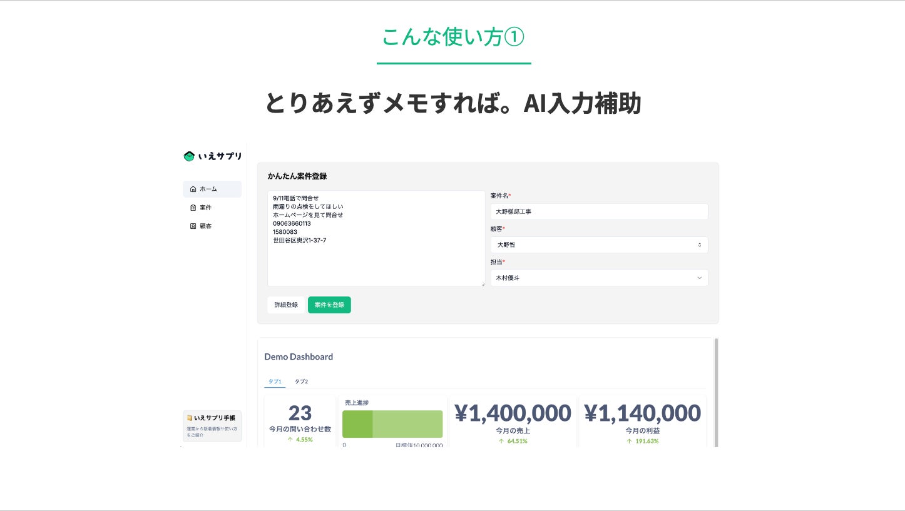Switch to the タブ2 dashboard tab
The height and width of the screenshot is (511, 905).
point(301,382)
